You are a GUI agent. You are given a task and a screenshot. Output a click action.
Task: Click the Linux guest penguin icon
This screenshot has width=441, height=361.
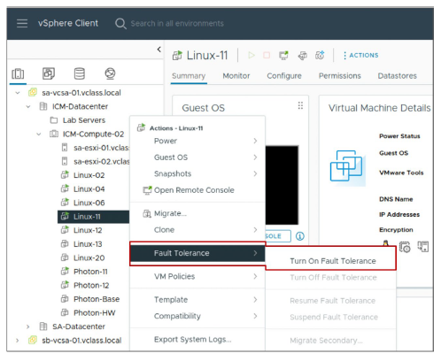pos(385,243)
